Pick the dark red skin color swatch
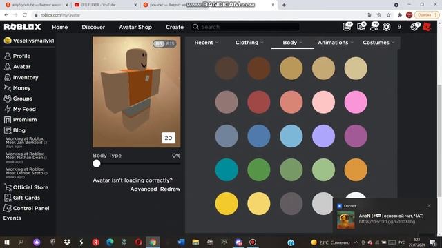The image size is (442, 248). point(259,102)
